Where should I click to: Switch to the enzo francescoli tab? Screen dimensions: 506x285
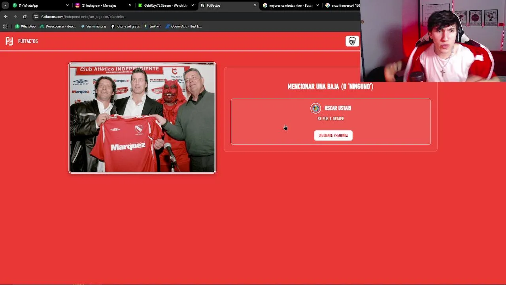[342, 6]
